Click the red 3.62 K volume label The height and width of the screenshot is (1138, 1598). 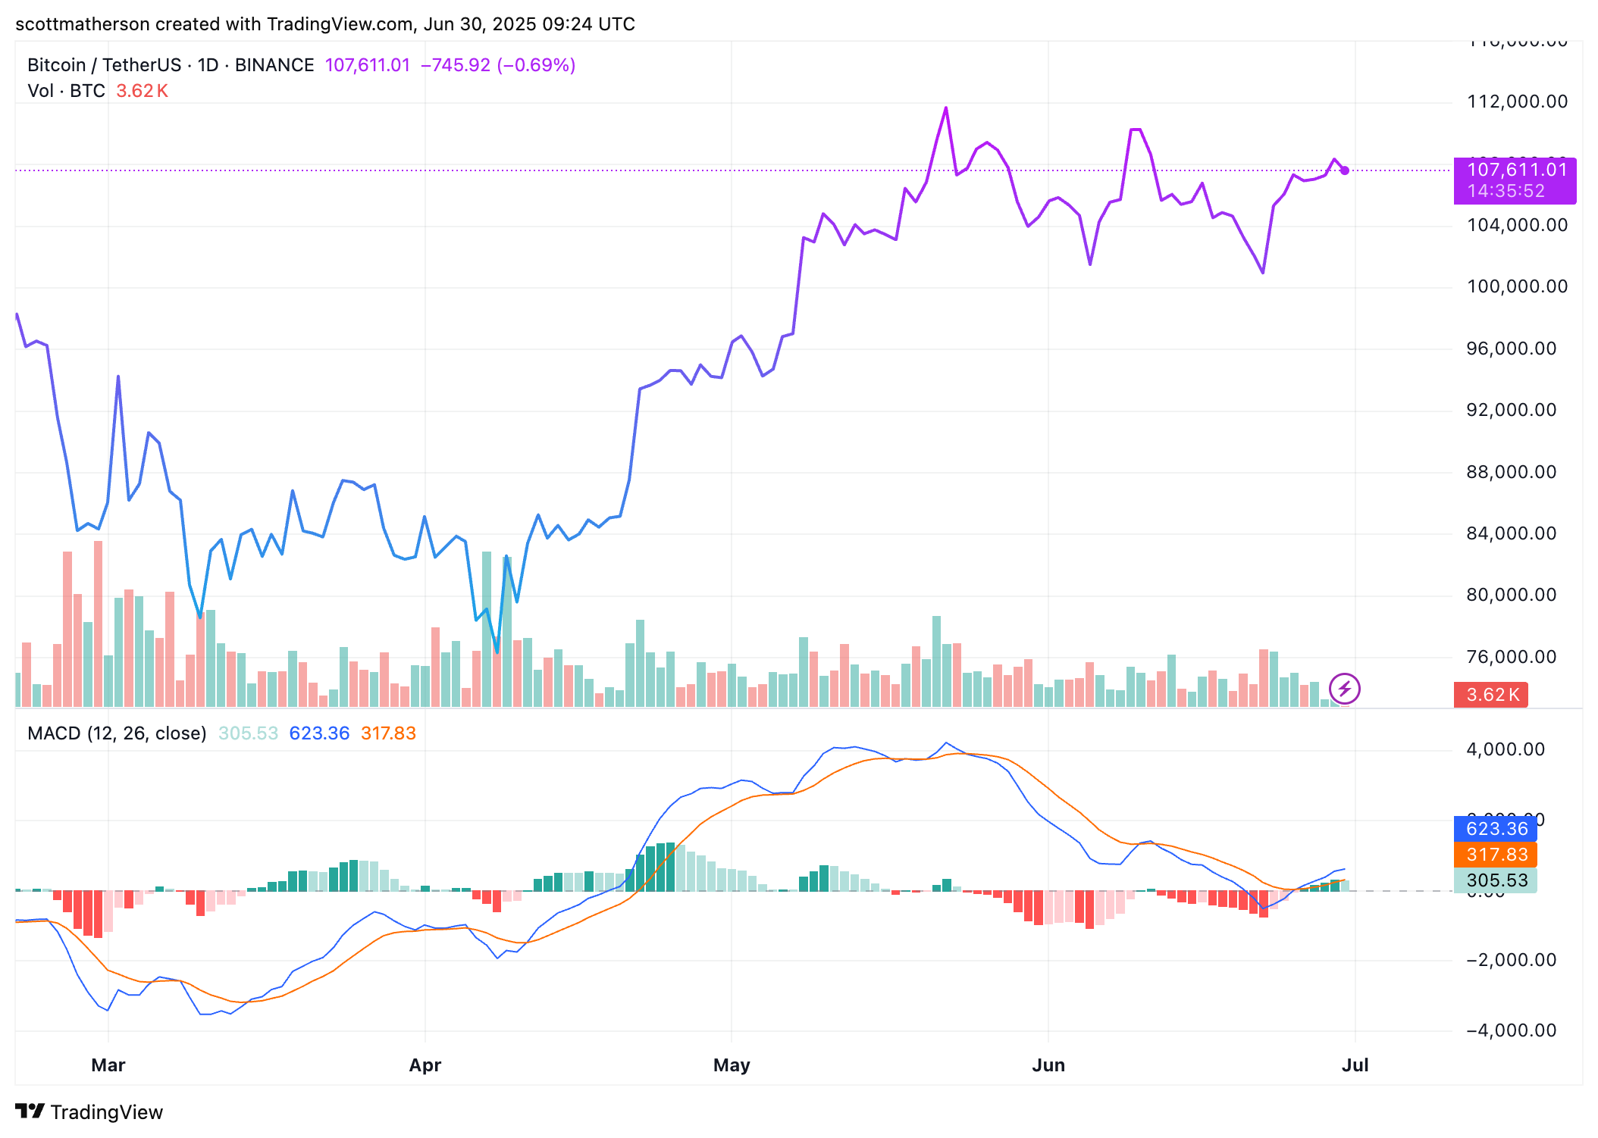point(1490,695)
